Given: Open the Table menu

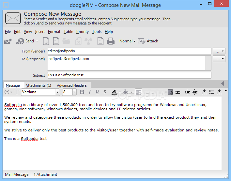Looking at the screenshot, I should point(69,32).
